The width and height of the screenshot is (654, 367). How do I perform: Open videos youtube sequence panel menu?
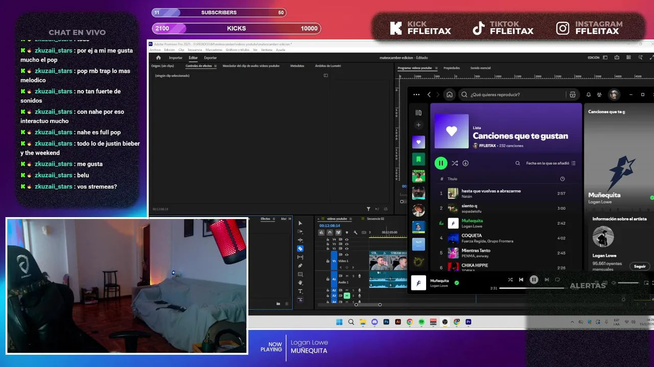pyautogui.click(x=352, y=219)
